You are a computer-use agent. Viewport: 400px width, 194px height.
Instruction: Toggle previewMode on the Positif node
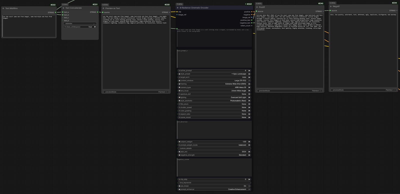tap(289, 91)
